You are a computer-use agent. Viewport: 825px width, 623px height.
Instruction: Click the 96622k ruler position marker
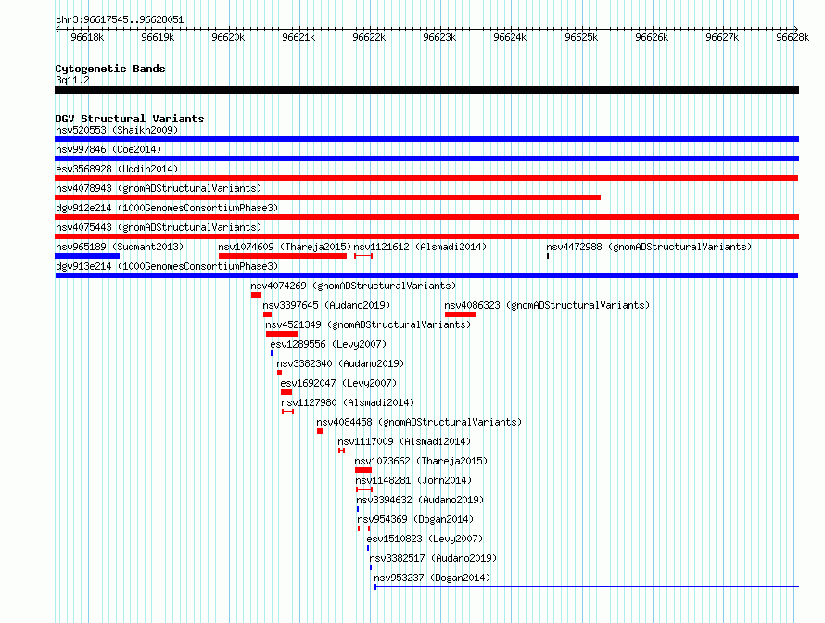point(369,37)
